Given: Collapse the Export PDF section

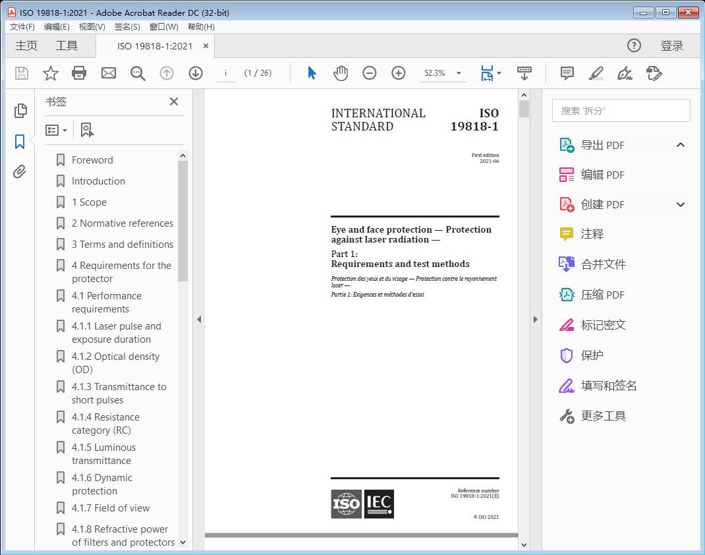Looking at the screenshot, I should point(681,145).
